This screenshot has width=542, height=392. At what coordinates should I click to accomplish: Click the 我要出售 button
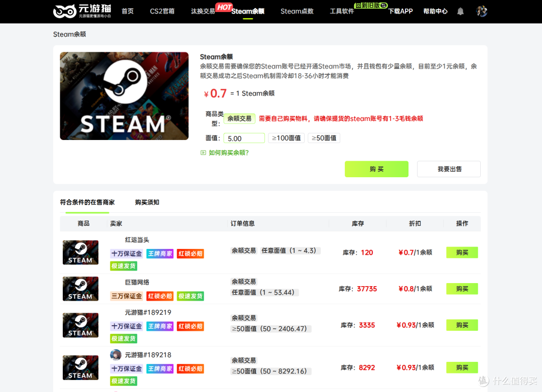click(x=449, y=169)
